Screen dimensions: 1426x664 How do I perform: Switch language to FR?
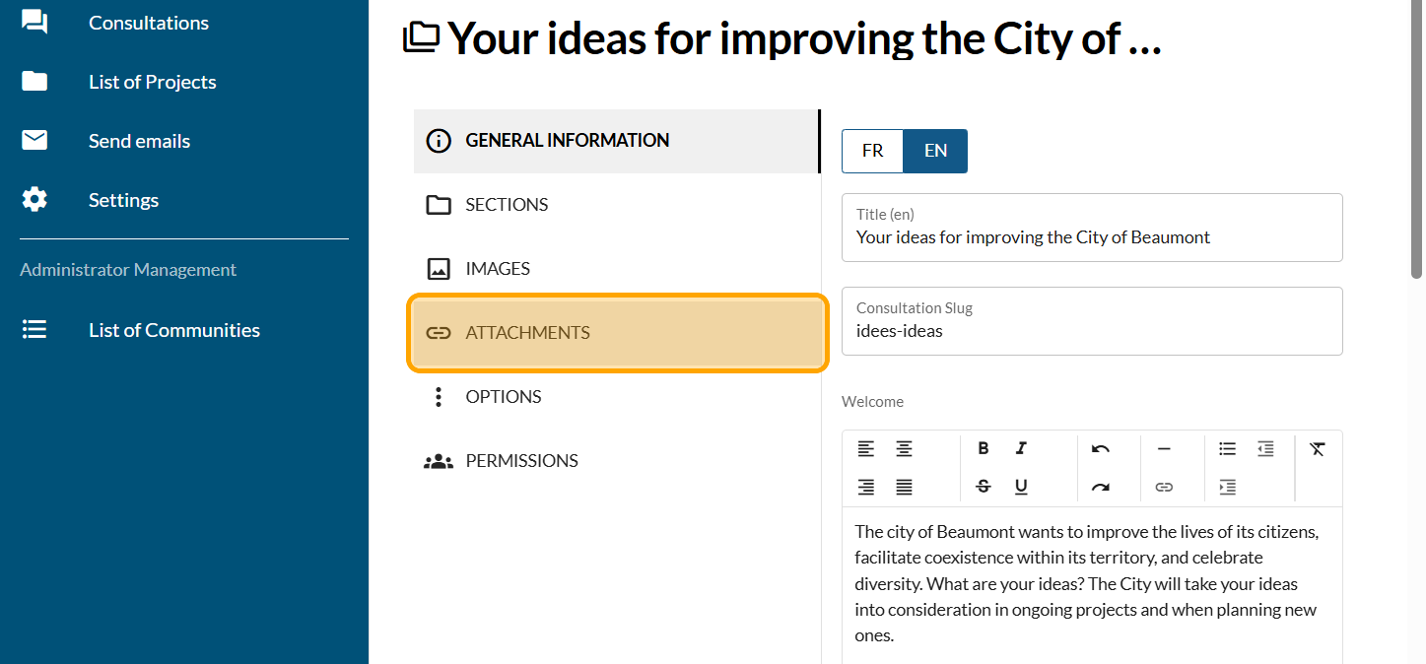872,151
